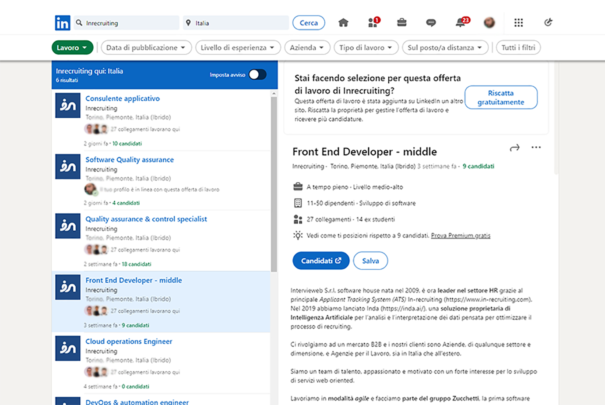Viewport: 605px width, 405px height.
Task: Click '6 risultati' text
Action: click(67, 80)
